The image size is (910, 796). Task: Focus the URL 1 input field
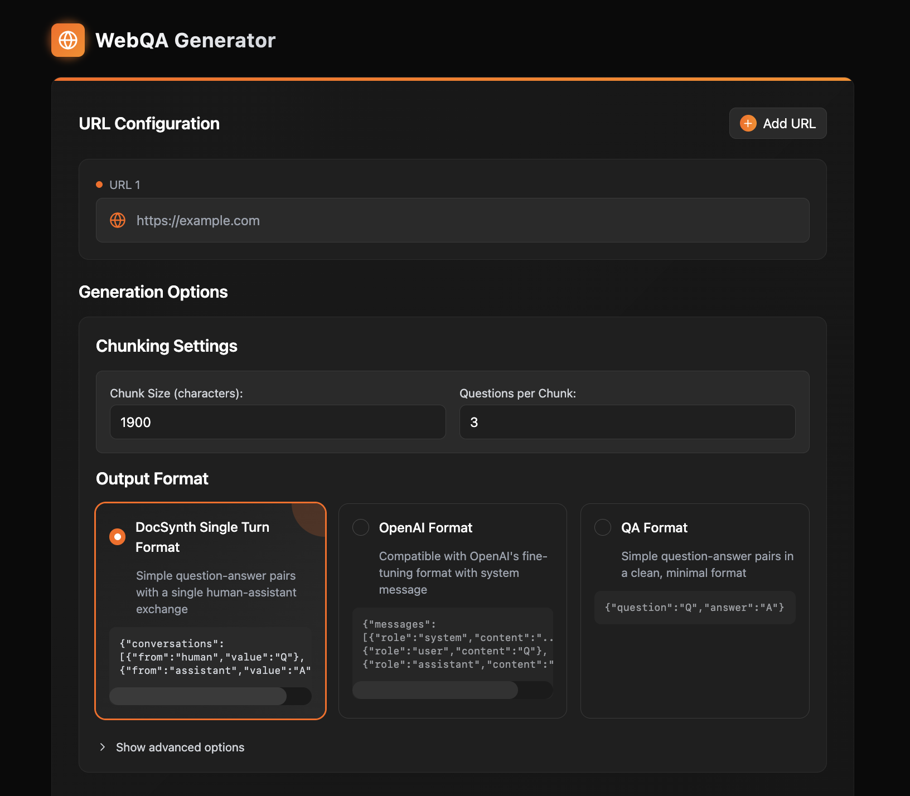pos(453,220)
